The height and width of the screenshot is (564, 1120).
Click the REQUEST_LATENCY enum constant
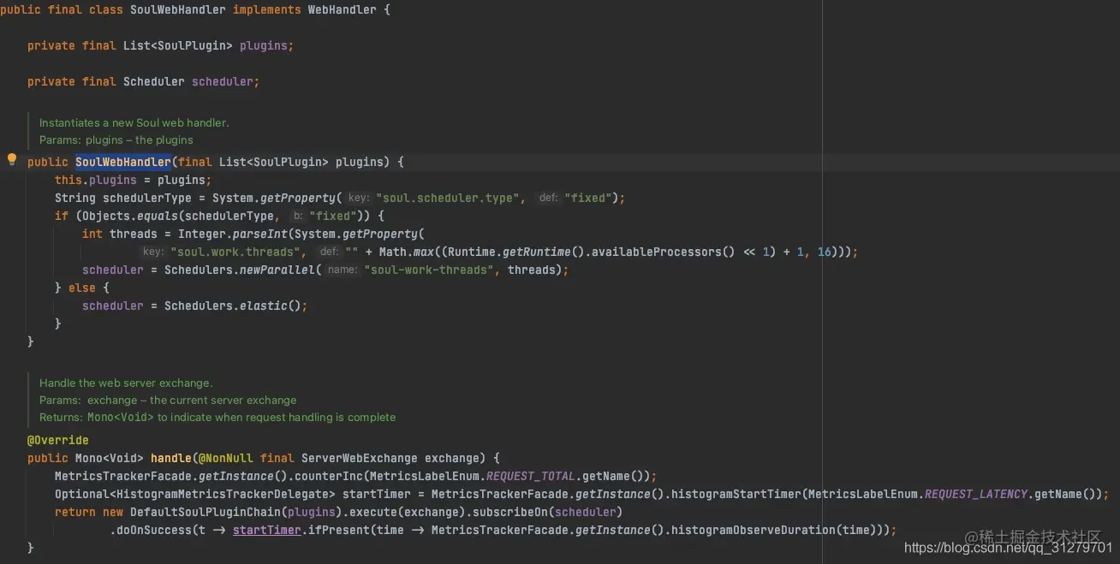976,494
